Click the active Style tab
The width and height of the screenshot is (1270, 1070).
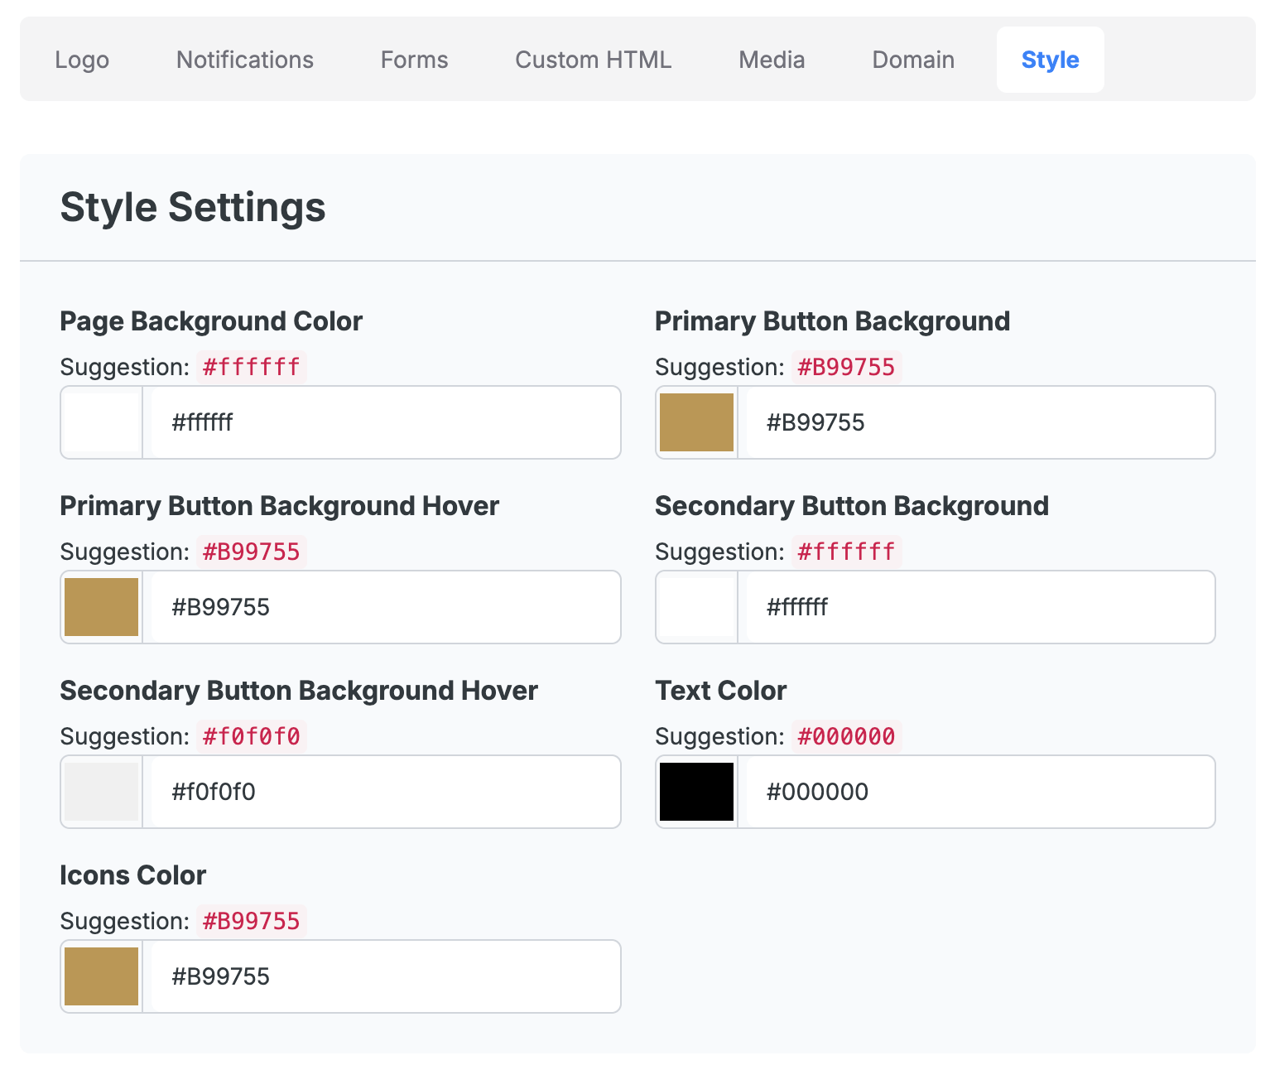pos(1050,60)
